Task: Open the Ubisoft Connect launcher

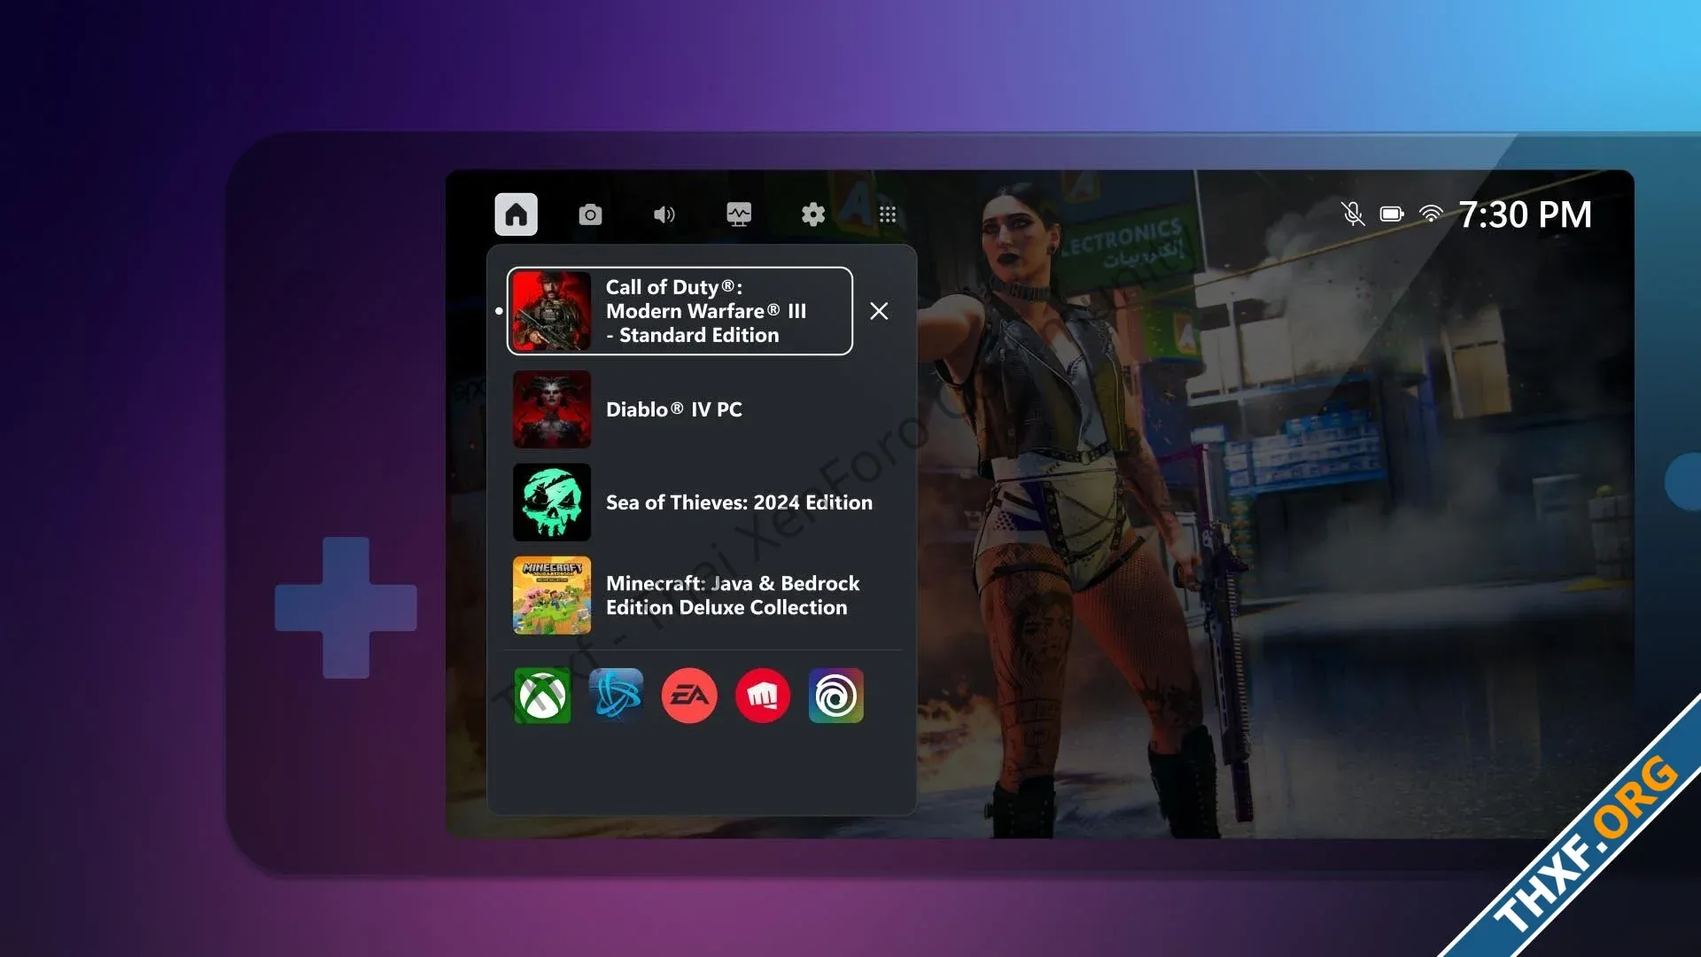Action: click(x=836, y=696)
